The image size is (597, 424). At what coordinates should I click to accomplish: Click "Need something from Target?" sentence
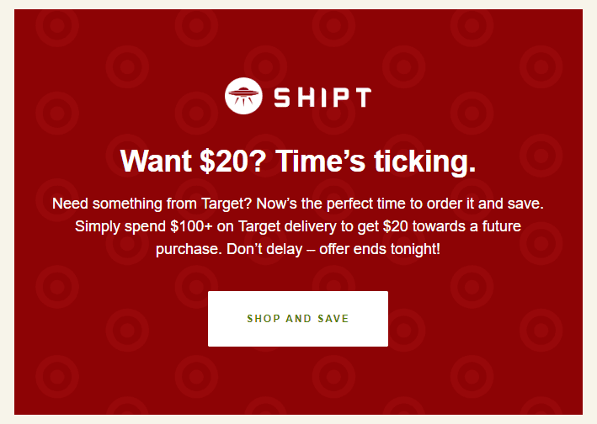tap(152, 204)
